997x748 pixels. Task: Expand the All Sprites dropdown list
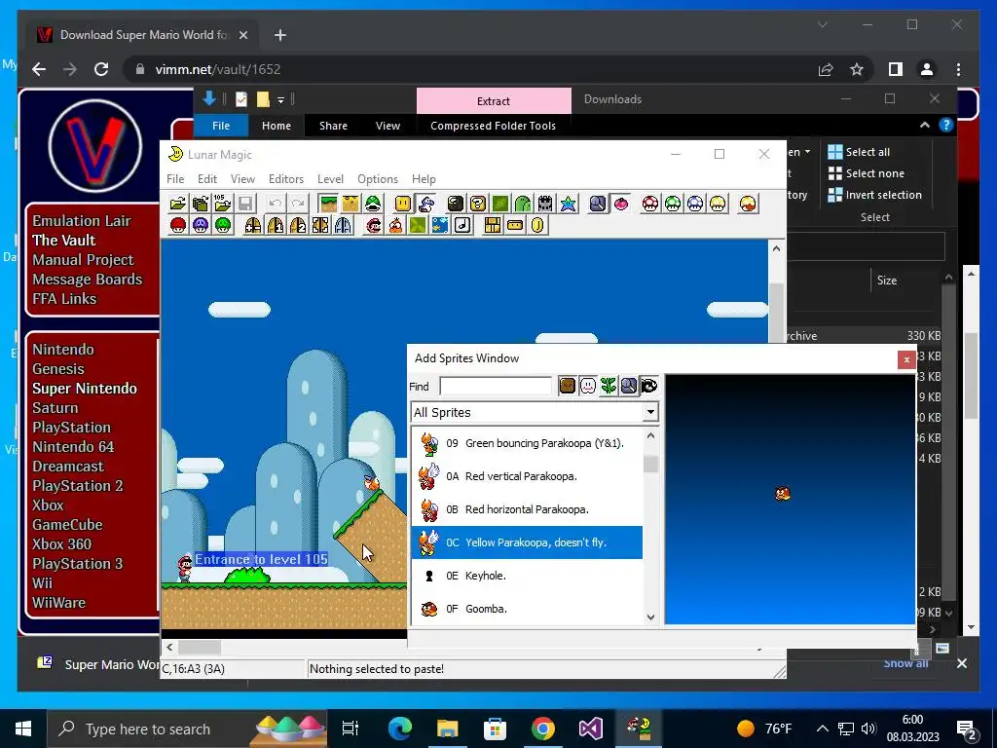pos(650,412)
